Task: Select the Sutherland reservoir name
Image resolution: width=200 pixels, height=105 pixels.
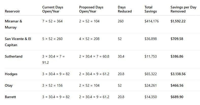Action: [13, 56]
